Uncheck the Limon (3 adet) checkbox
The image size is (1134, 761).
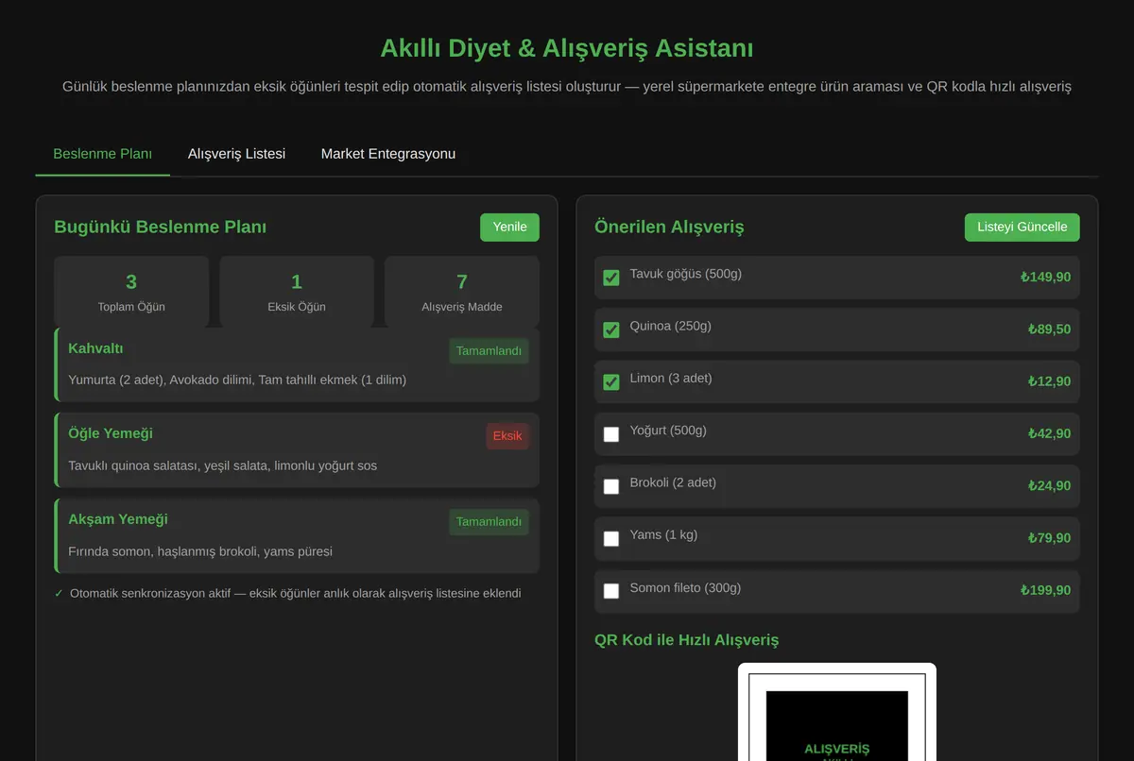pos(611,381)
